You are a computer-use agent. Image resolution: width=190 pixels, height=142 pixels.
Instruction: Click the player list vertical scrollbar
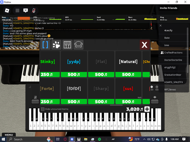pos(188,50)
